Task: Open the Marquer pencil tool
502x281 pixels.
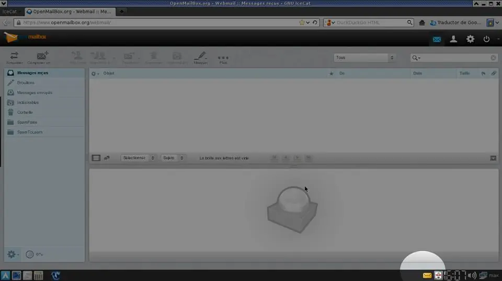Action: 200,57
